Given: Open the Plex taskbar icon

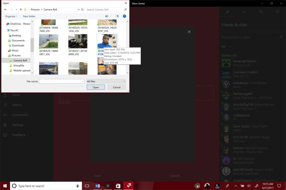Looking at the screenshot, I should (x=108, y=186).
